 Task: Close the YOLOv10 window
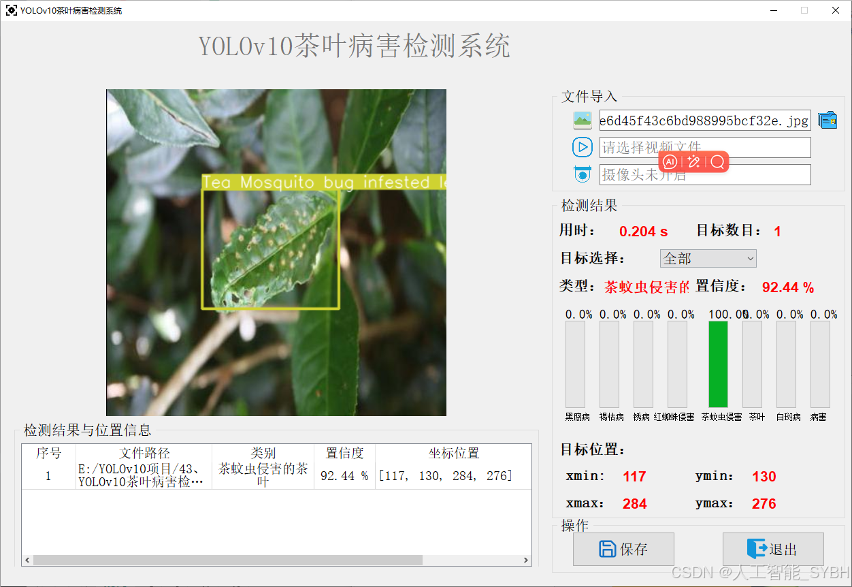click(836, 10)
